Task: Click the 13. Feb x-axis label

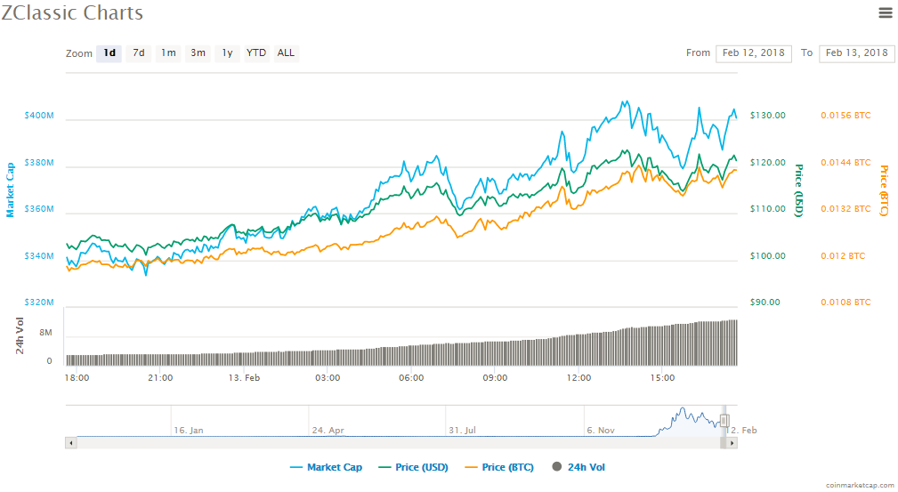Action: pos(244,378)
